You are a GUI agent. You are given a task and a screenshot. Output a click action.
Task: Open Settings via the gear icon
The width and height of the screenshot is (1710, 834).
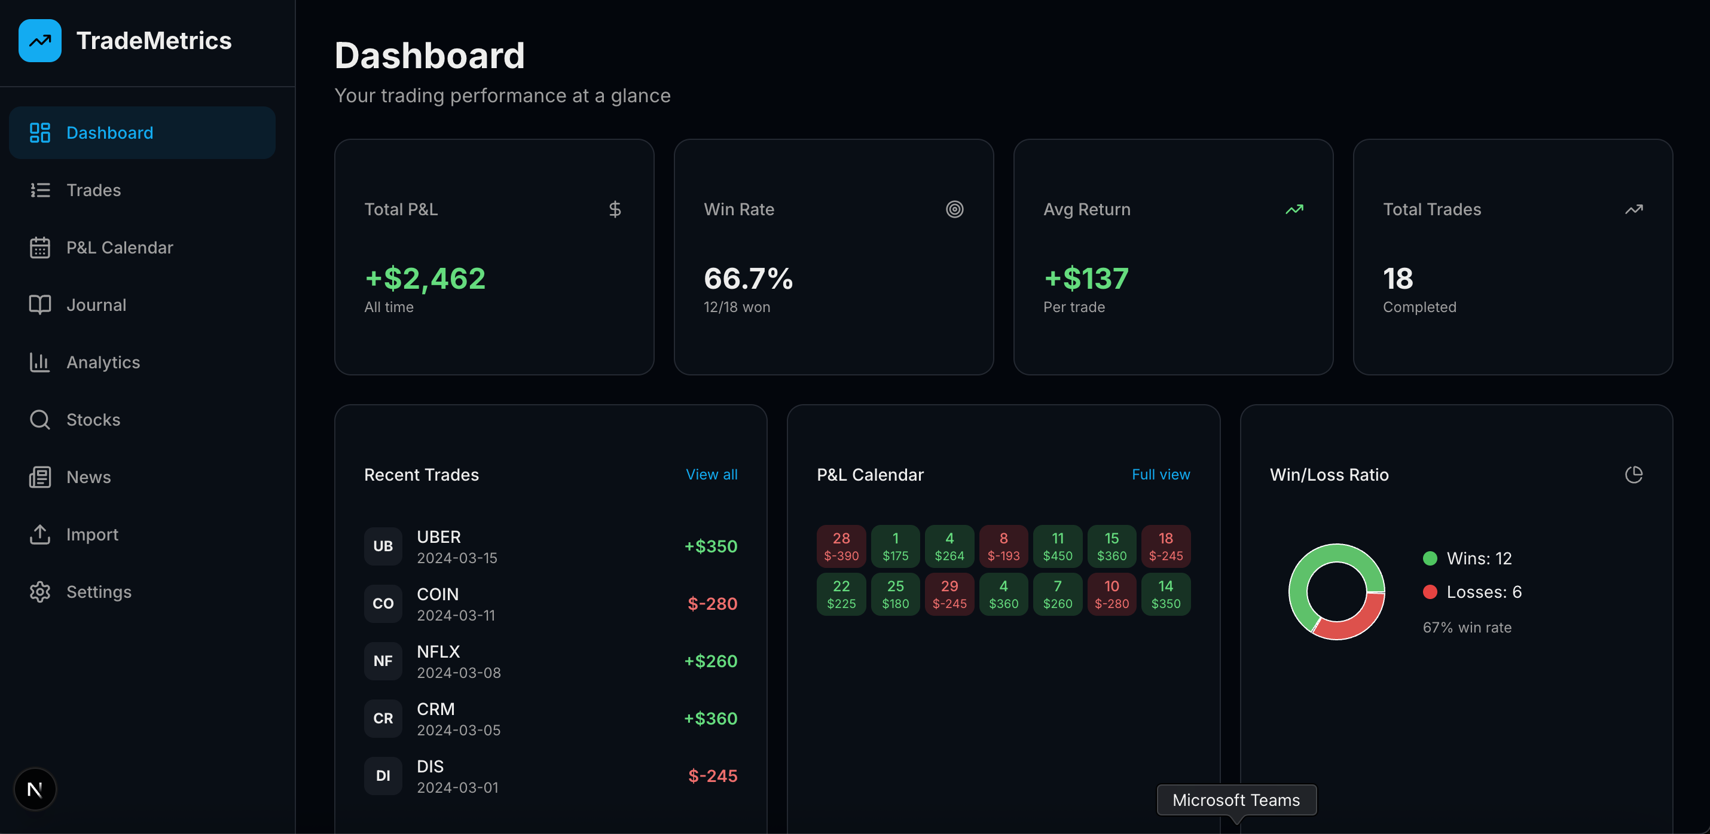pyautogui.click(x=40, y=592)
